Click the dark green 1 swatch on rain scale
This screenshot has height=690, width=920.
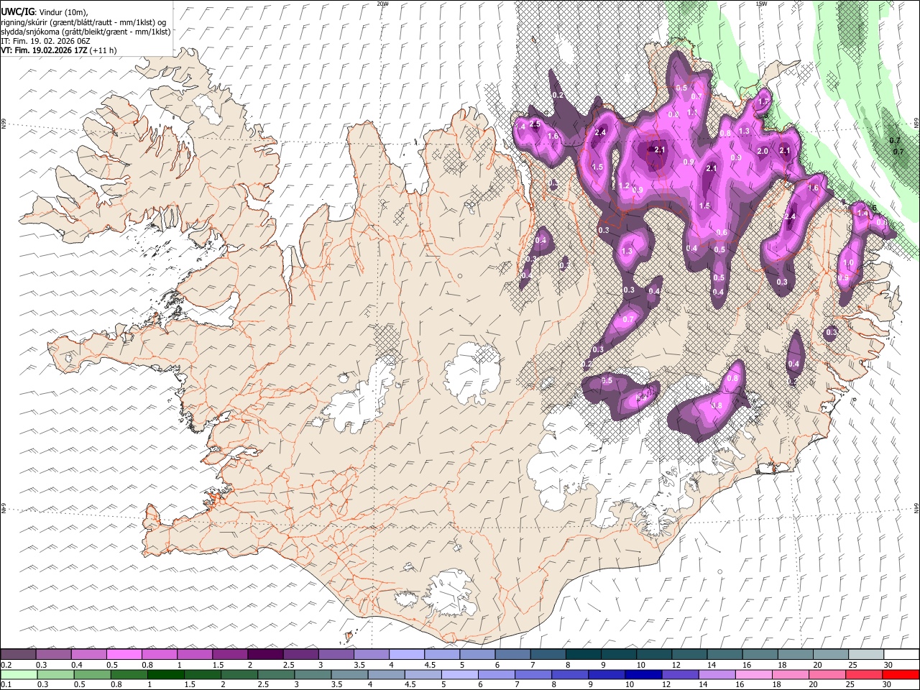tap(165, 674)
